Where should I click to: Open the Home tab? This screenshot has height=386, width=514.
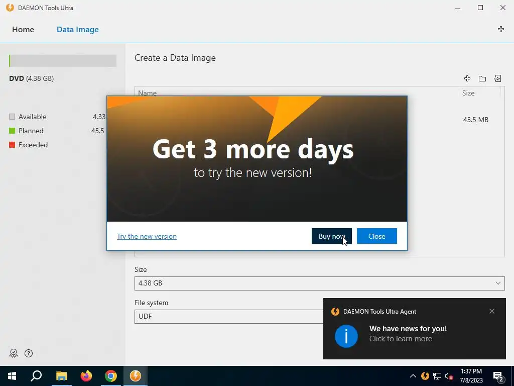pos(23,30)
